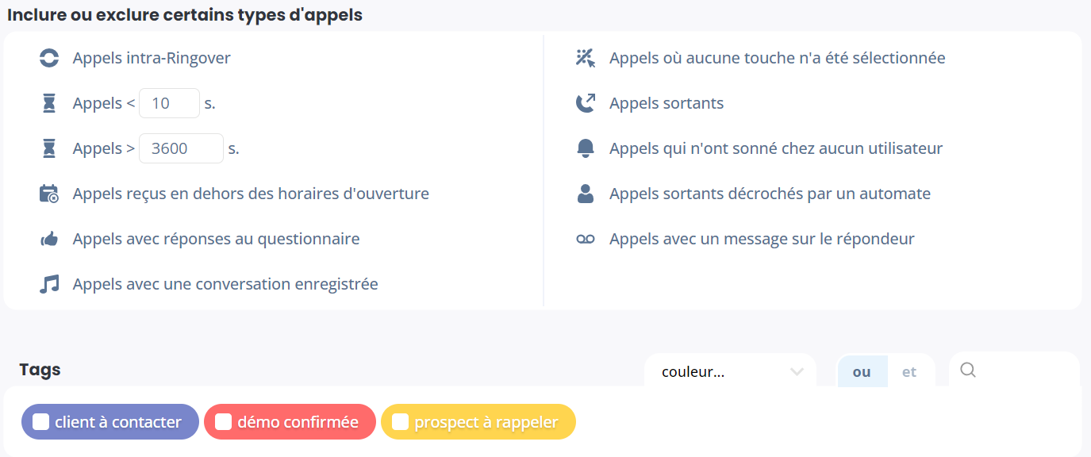Check the démo confirmée tag checkbox
Image resolution: width=1091 pixels, height=457 pixels.
[x=223, y=422]
